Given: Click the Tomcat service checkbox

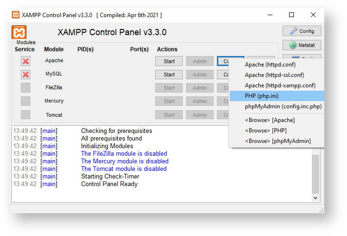Looking at the screenshot, I should pyautogui.click(x=26, y=115).
